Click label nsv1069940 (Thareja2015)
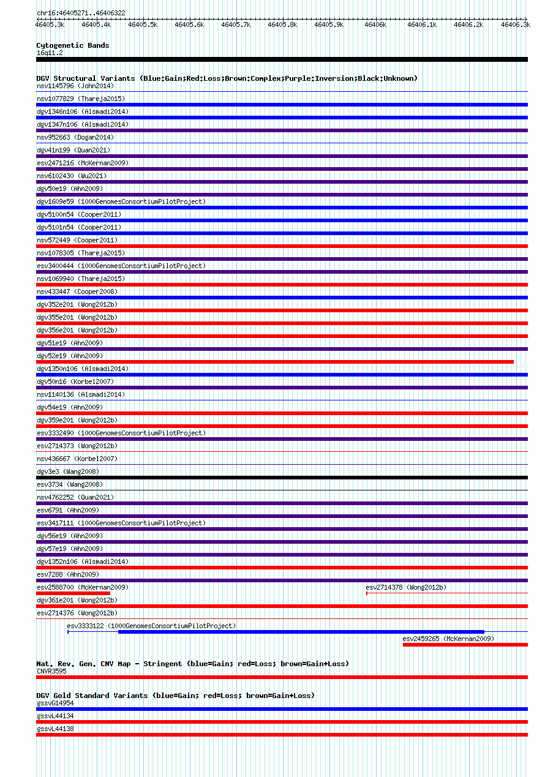Viewport: 545px width, 777px height. point(81,279)
